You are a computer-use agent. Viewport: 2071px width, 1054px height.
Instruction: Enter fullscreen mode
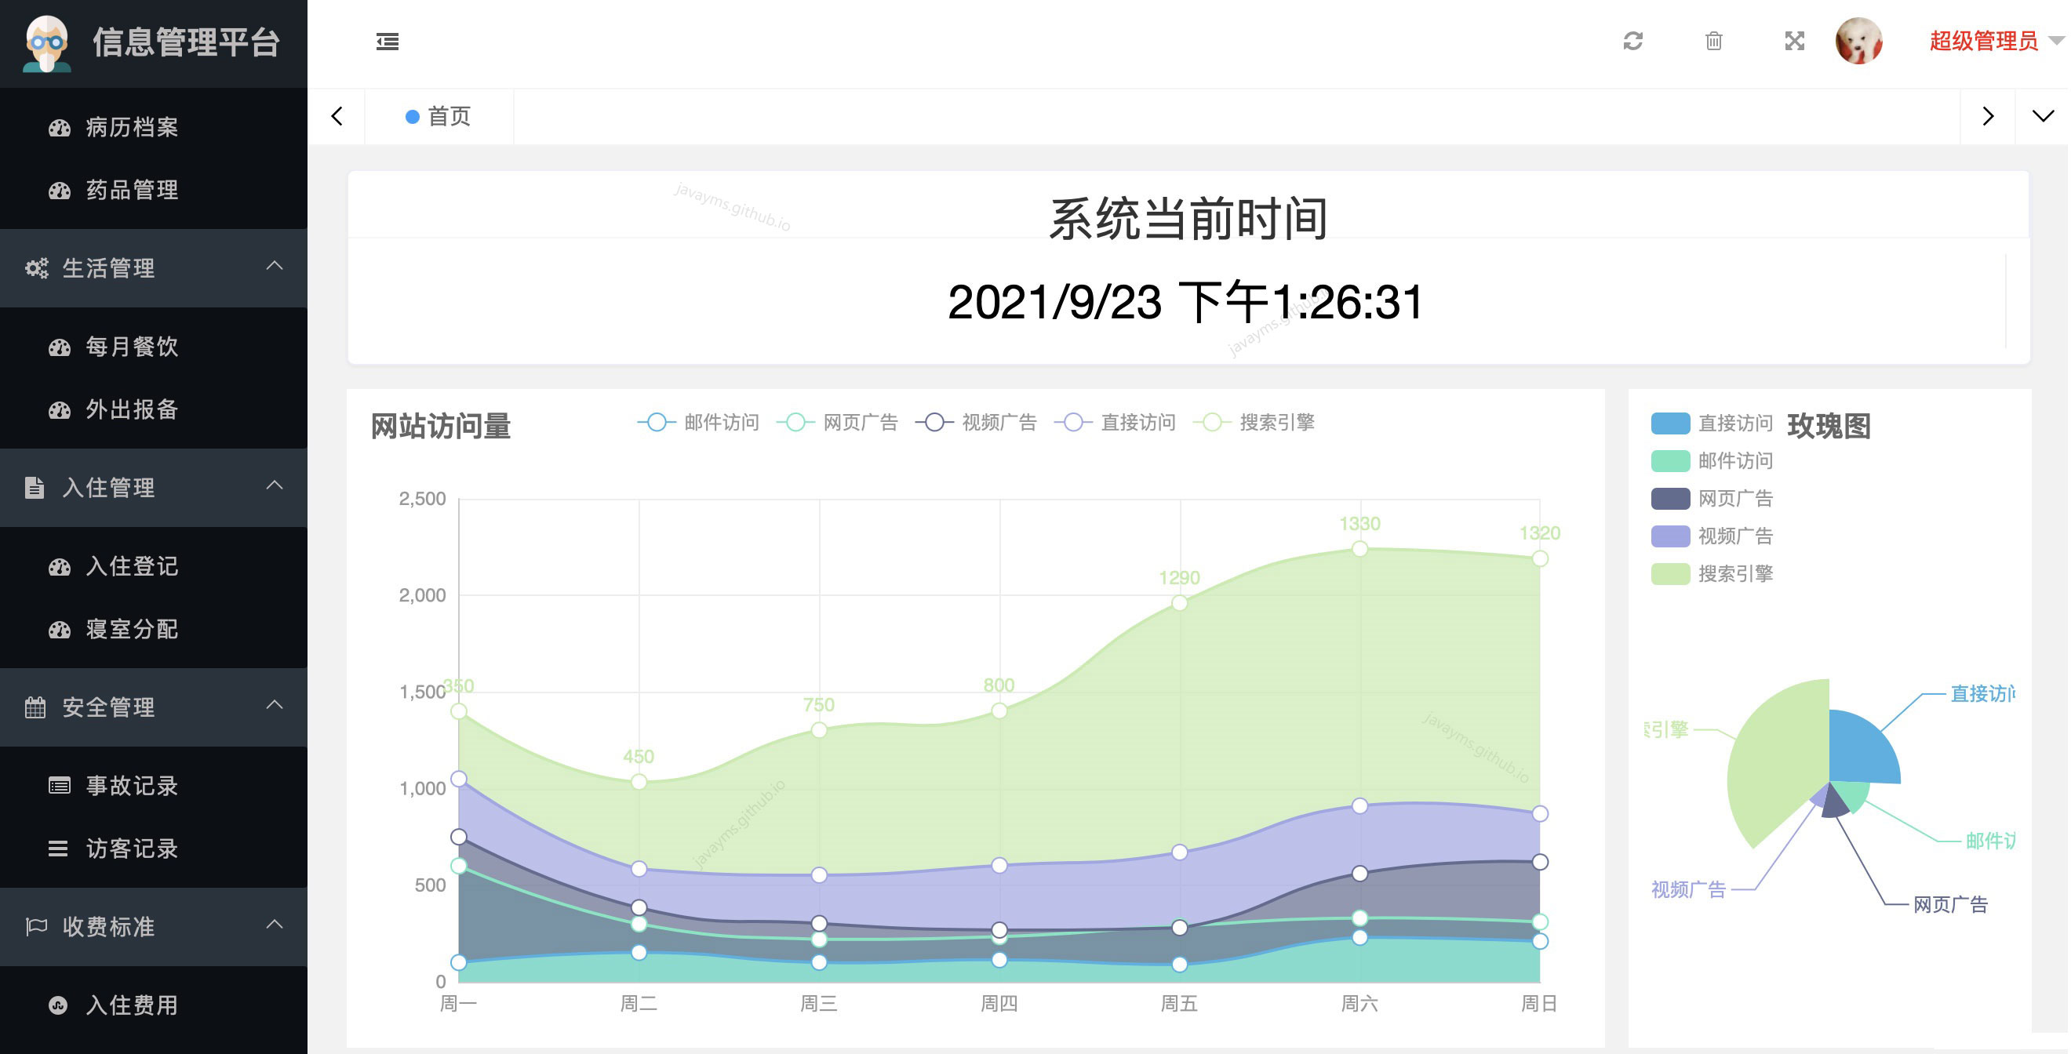[x=1794, y=42]
